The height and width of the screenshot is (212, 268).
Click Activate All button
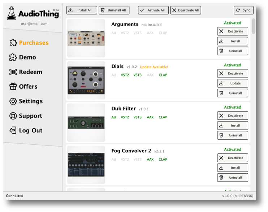153,10
